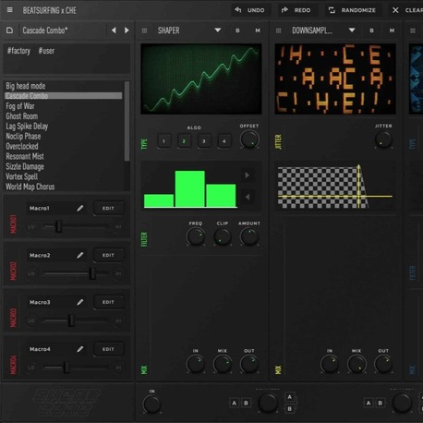
Task: Toggle Downsampler mute M button
Action: 392,30
